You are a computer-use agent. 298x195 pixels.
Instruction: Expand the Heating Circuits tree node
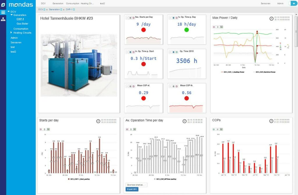point(11,32)
